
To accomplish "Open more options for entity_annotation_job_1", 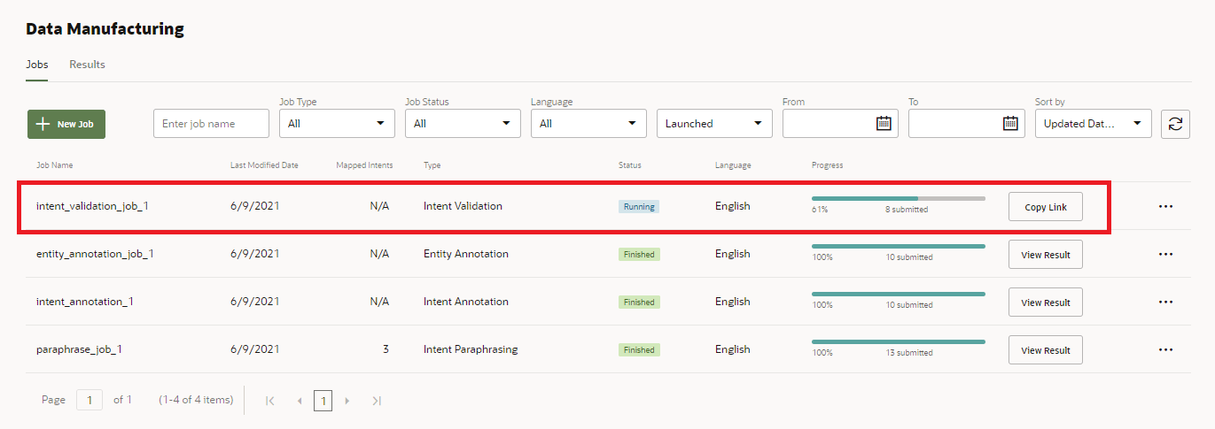I will click(1165, 255).
